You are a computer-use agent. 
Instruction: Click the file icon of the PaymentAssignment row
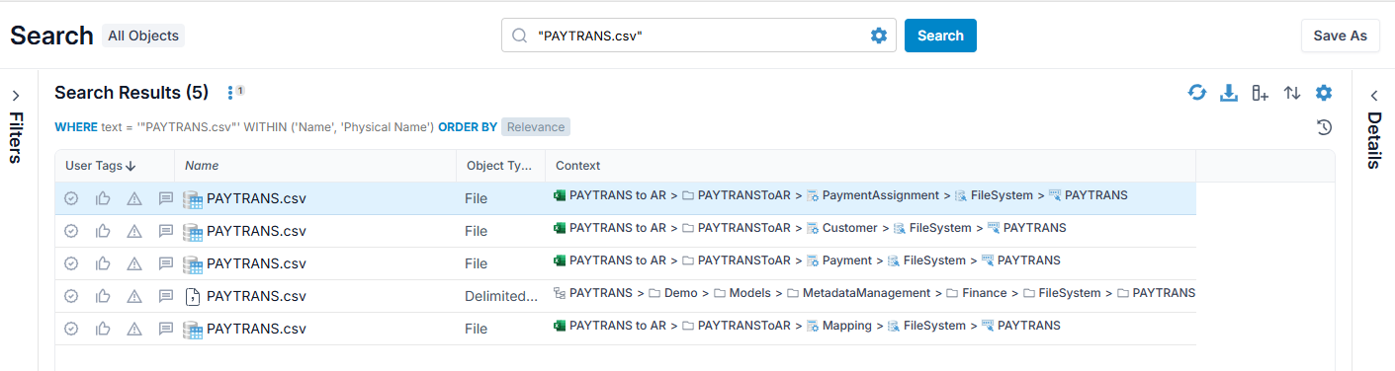[193, 198]
